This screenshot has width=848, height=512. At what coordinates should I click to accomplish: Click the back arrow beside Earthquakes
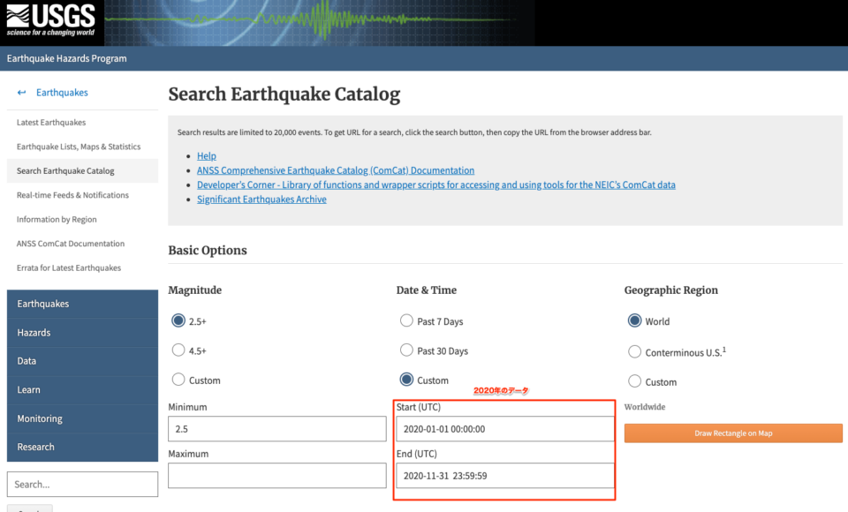coord(19,92)
